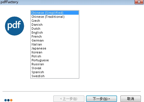This screenshot has height=102, width=144.
Task: Choose Danish from the language list
Action: coord(55,25)
